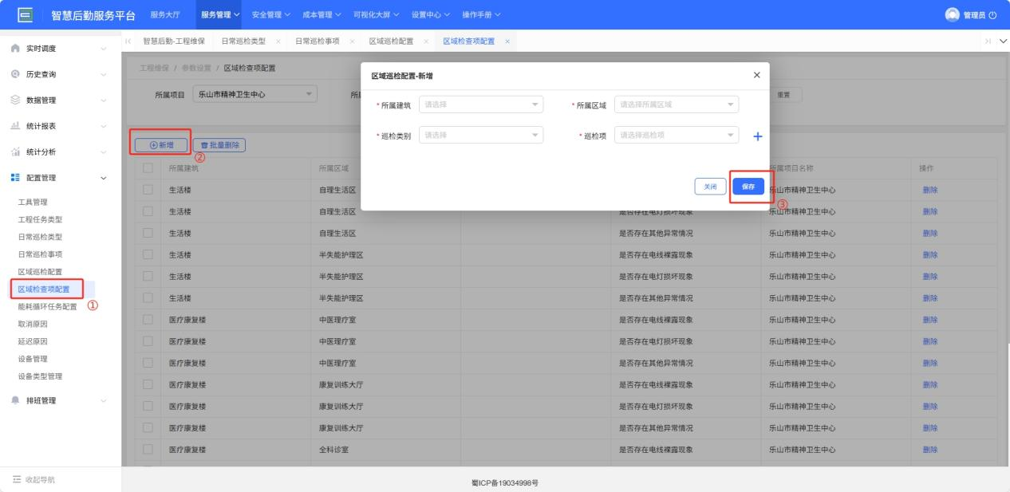Open the 巡检项 dropdown in dialog
The height and width of the screenshot is (492, 1010).
pos(677,136)
